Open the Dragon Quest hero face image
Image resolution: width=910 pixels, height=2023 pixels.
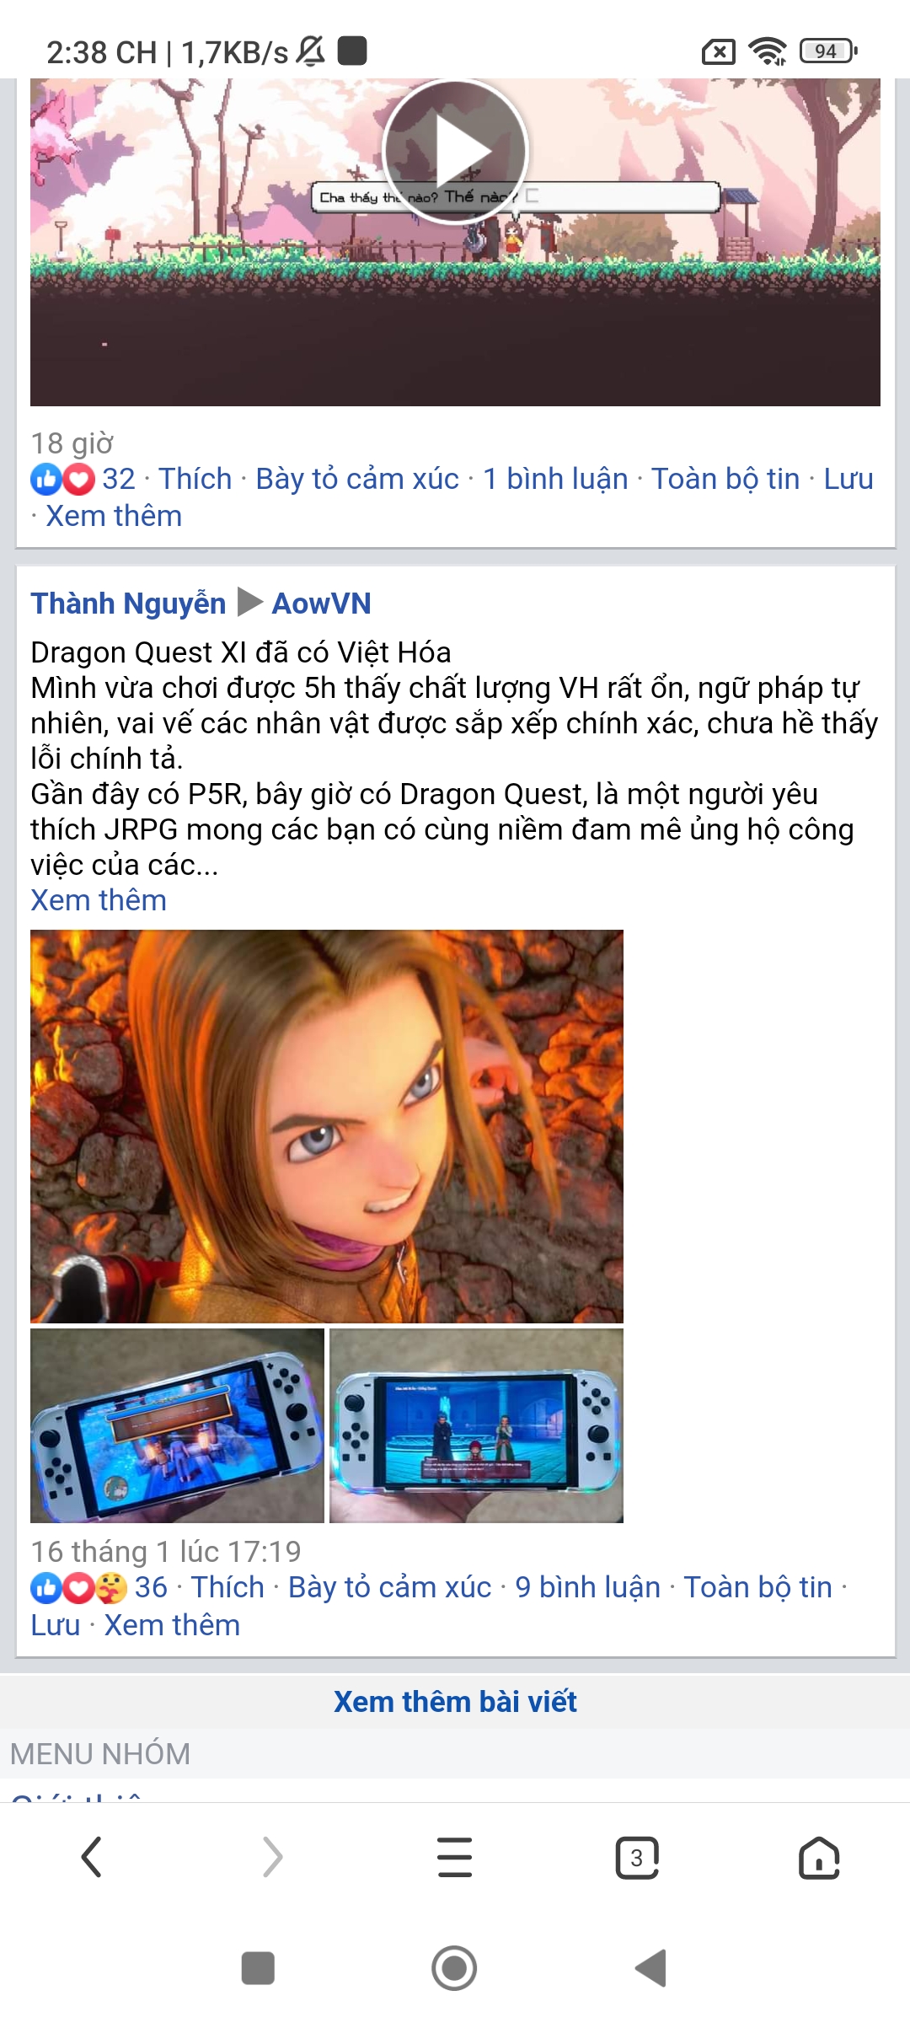pyautogui.click(x=327, y=1126)
